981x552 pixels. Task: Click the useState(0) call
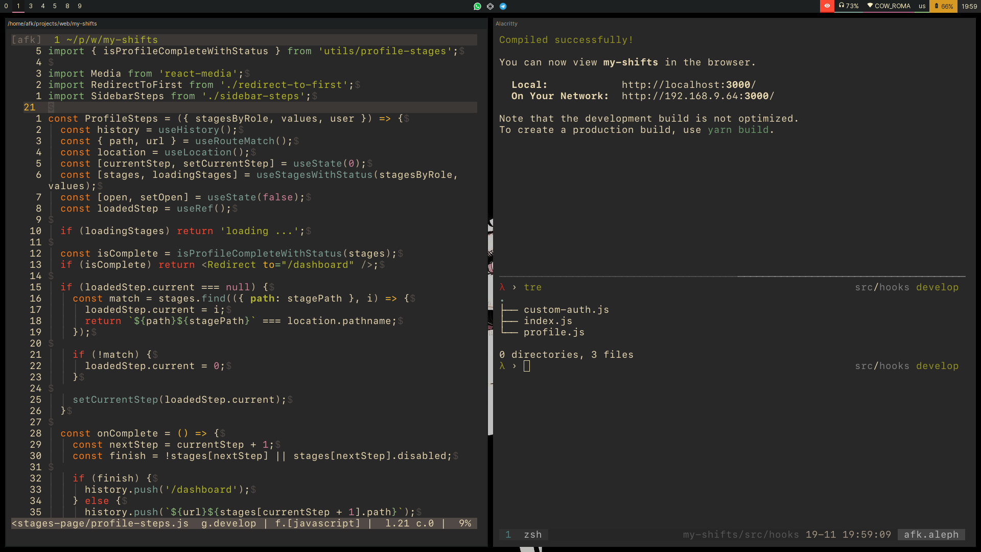(x=326, y=164)
